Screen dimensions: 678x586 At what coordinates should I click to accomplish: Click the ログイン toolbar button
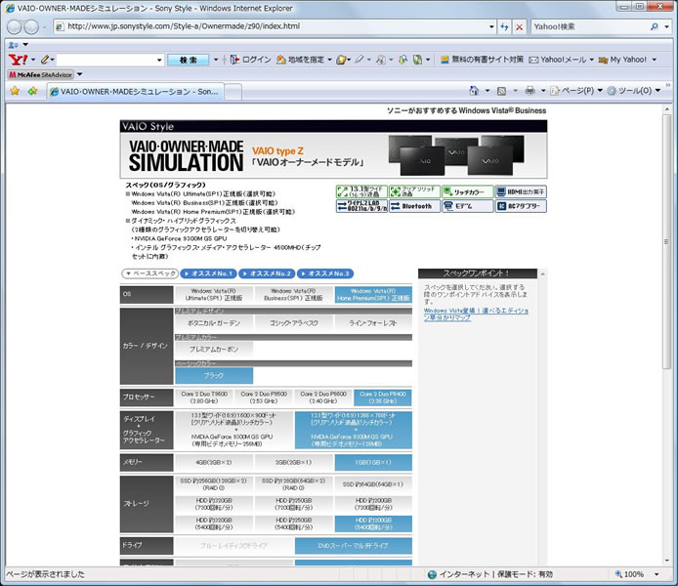pos(251,60)
